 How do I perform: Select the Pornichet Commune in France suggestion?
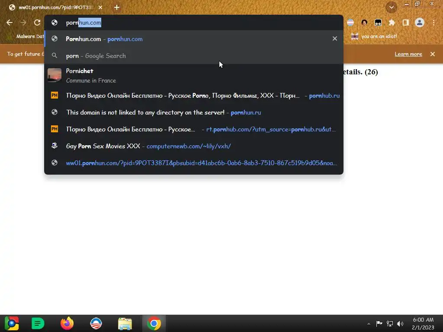click(194, 75)
